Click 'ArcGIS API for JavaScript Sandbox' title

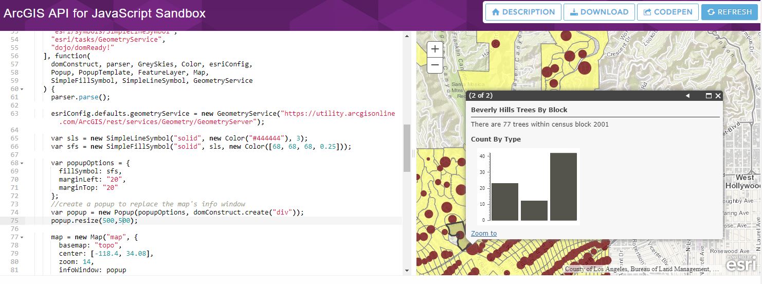[105, 13]
